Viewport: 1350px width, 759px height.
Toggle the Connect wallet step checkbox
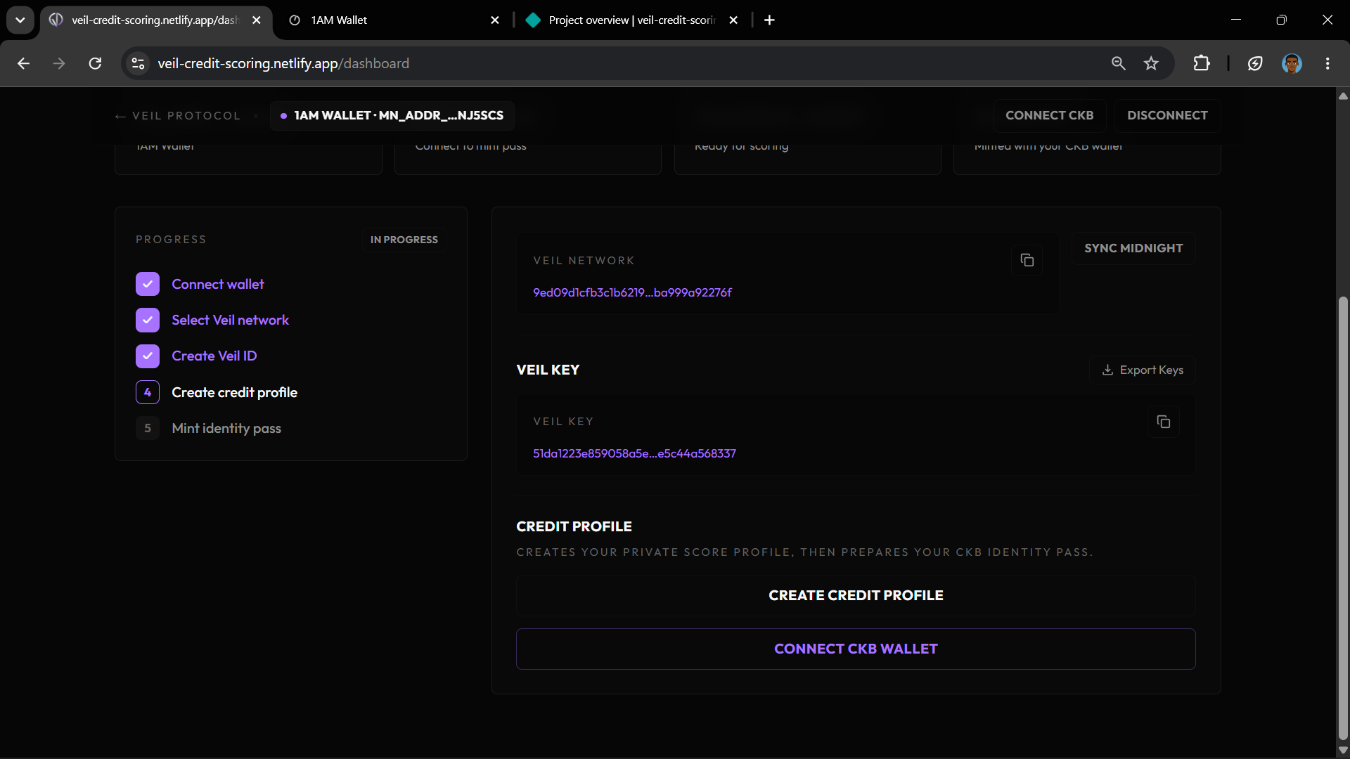coord(148,284)
